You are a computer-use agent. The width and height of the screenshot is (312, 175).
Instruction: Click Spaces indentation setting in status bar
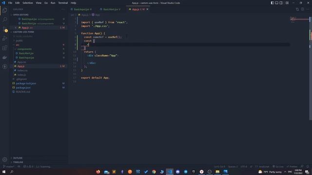click(x=233, y=166)
